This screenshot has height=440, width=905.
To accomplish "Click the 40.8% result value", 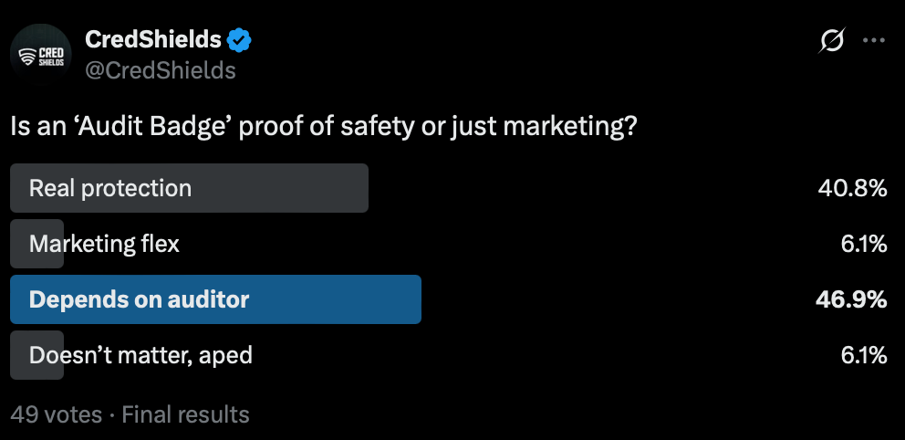I will tap(853, 188).
